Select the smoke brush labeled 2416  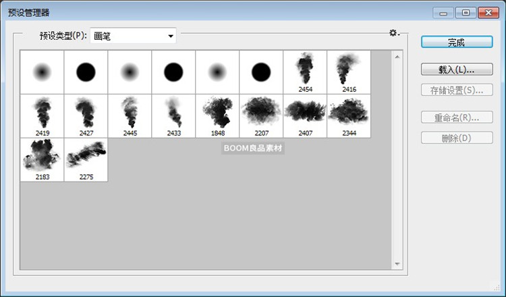349,72
